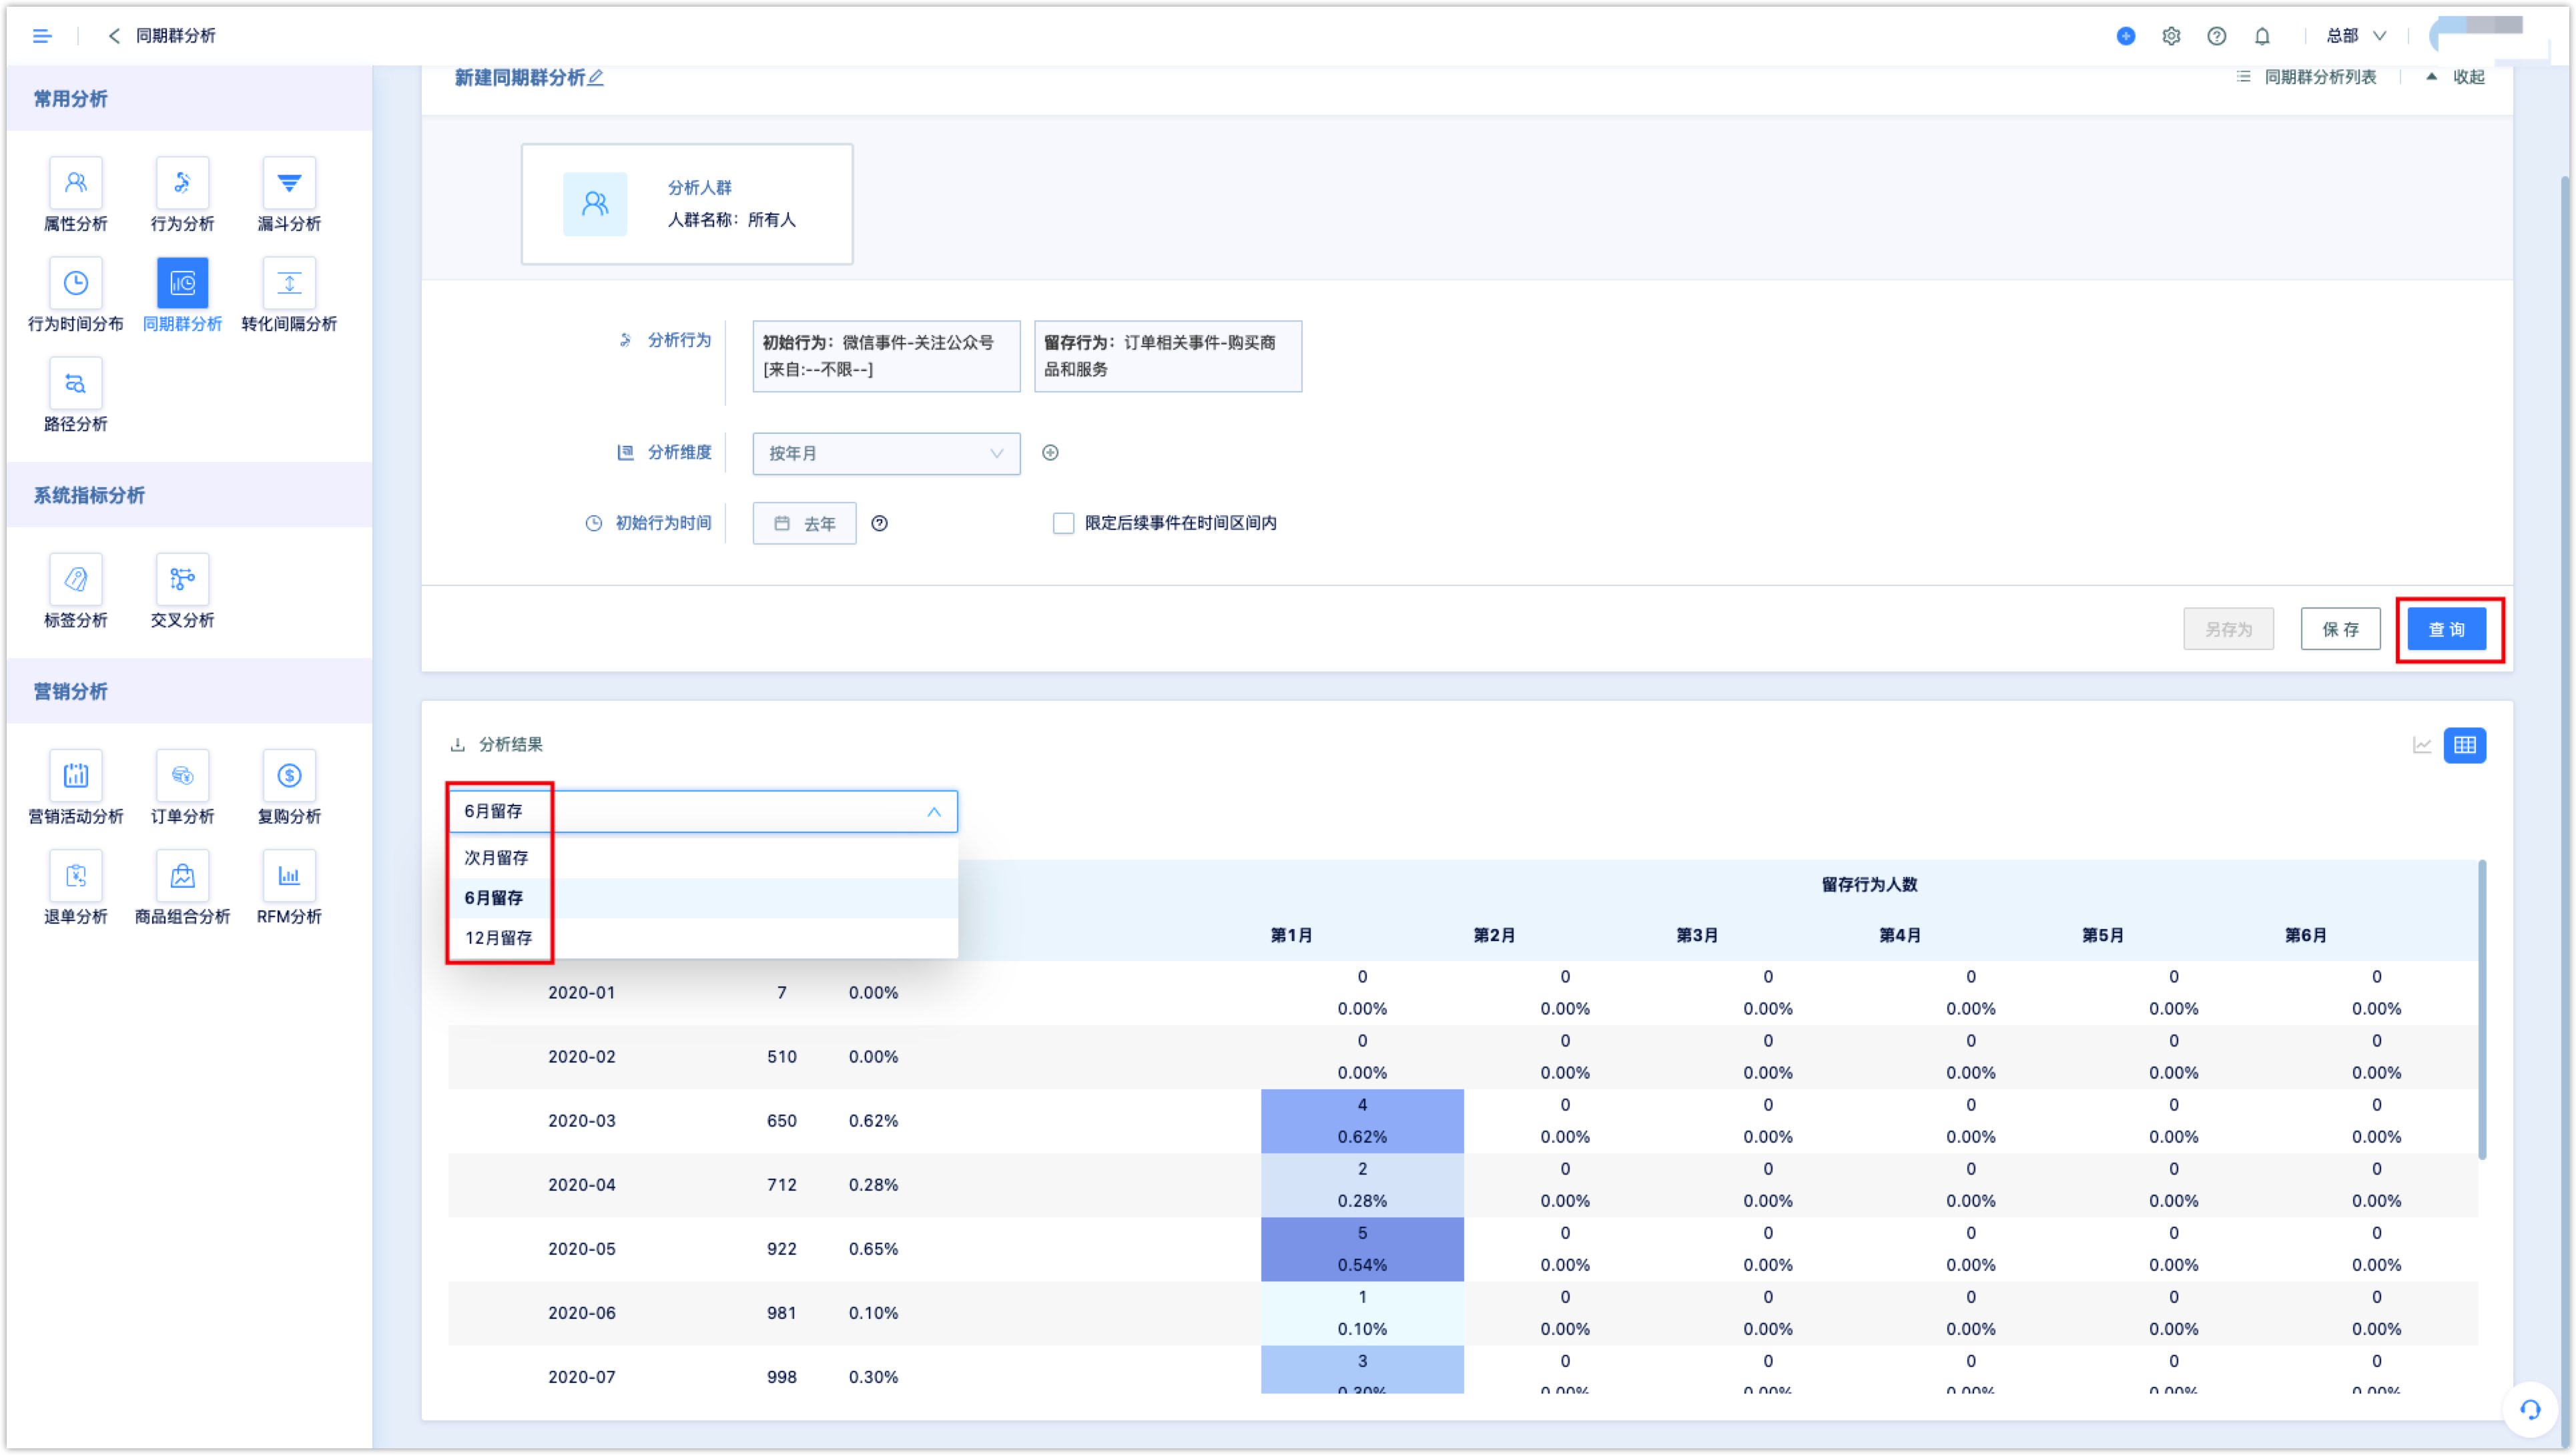This screenshot has height=1455, width=2576.
Task: Open RFM分析 tool
Action: pyautogui.click(x=289, y=887)
